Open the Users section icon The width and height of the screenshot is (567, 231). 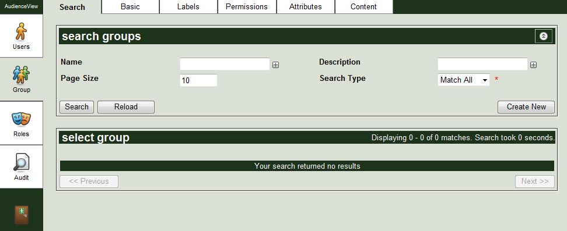click(x=21, y=31)
